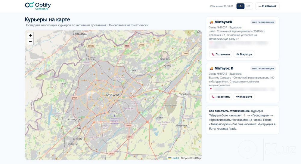Click the Toshkent city label on map
The height and width of the screenshot is (164, 301).
click(x=112, y=95)
